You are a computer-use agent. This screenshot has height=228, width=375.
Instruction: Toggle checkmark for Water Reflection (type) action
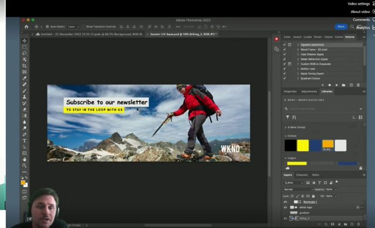(x=284, y=59)
